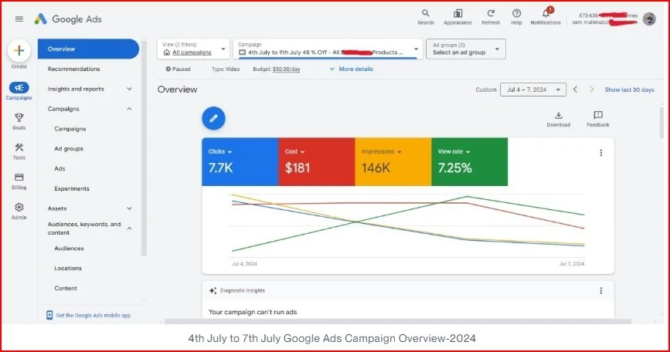The image size is (670, 352).
Task: Open the Select an ad group dropdown
Action: pyautogui.click(x=466, y=49)
